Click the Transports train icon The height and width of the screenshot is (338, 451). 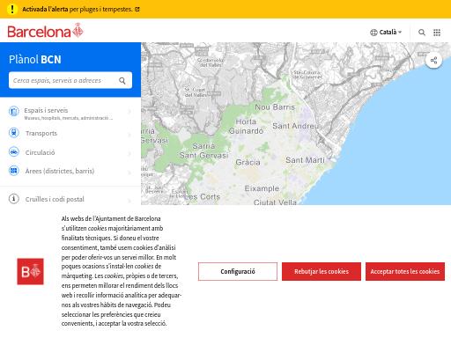tap(13, 133)
